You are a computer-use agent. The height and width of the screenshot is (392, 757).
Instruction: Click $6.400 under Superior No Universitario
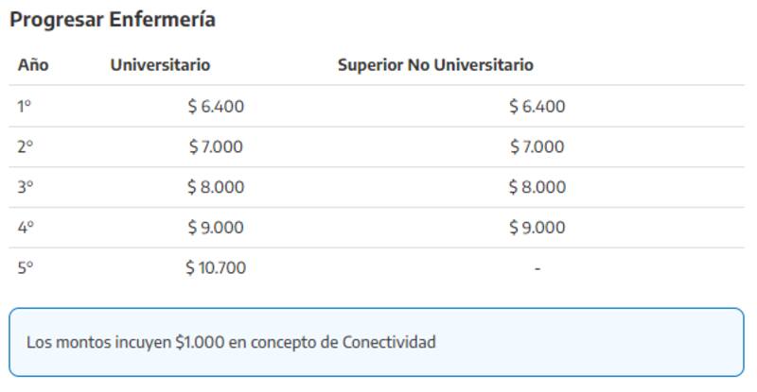tap(537, 107)
